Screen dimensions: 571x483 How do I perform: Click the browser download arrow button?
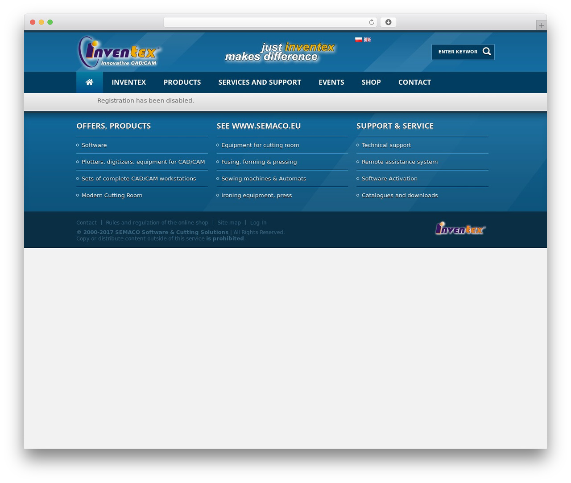388,22
